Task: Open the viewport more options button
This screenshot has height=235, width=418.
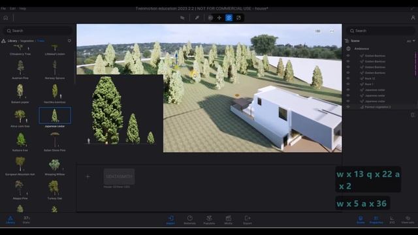Action: pyautogui.click(x=332, y=31)
